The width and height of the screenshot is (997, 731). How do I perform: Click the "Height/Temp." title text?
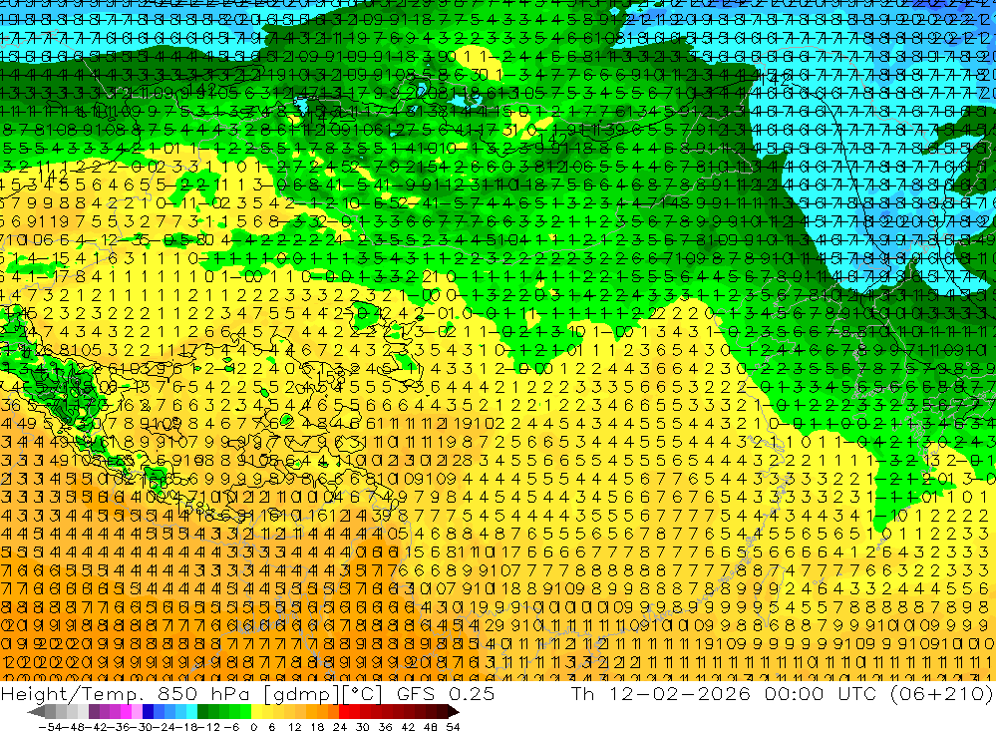tap(71, 694)
